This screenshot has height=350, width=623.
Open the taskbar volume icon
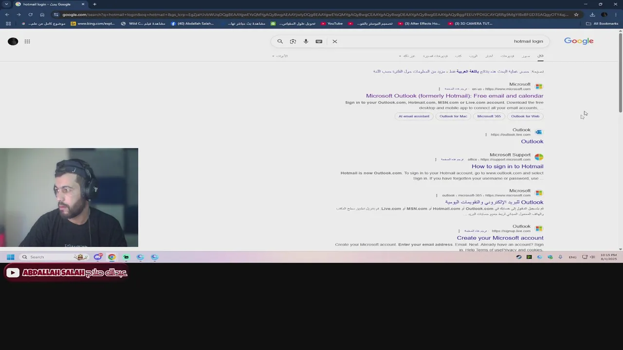pyautogui.click(x=592, y=257)
